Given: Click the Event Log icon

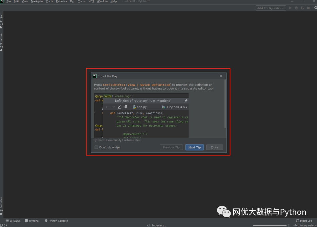Looking at the screenshot, I should [x=298, y=221].
